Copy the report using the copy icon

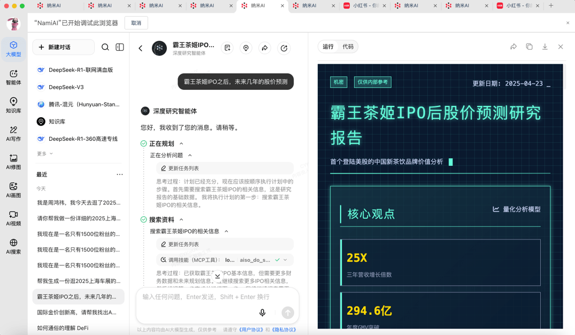click(529, 47)
